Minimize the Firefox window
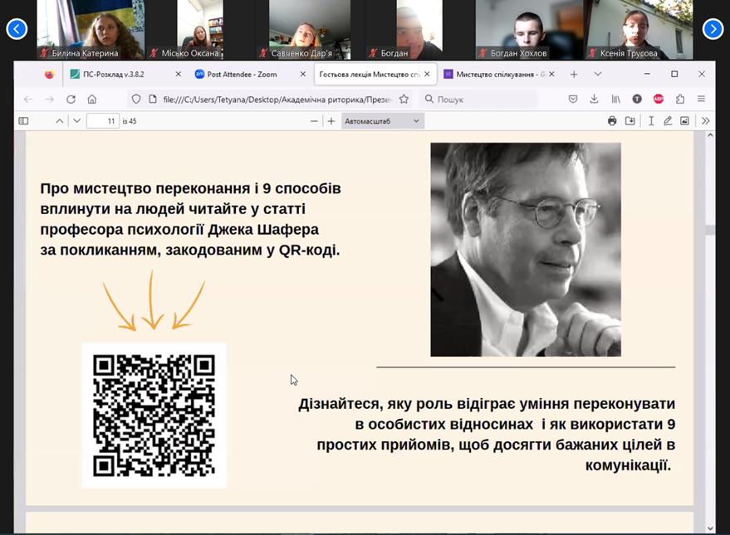730x535 pixels. pyautogui.click(x=647, y=74)
